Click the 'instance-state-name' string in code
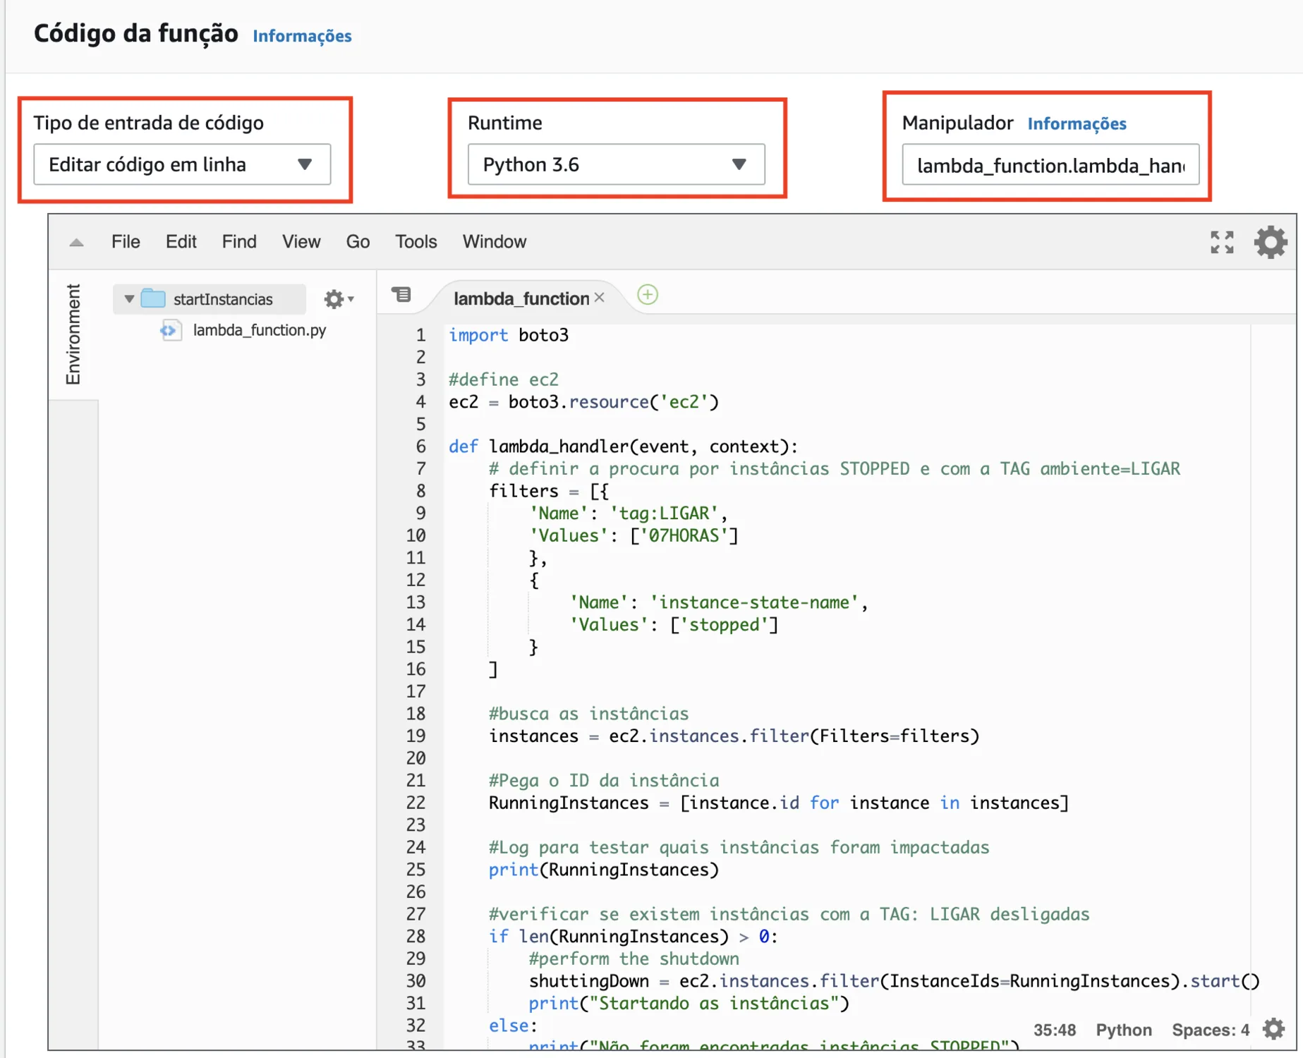The height and width of the screenshot is (1058, 1303). (754, 602)
